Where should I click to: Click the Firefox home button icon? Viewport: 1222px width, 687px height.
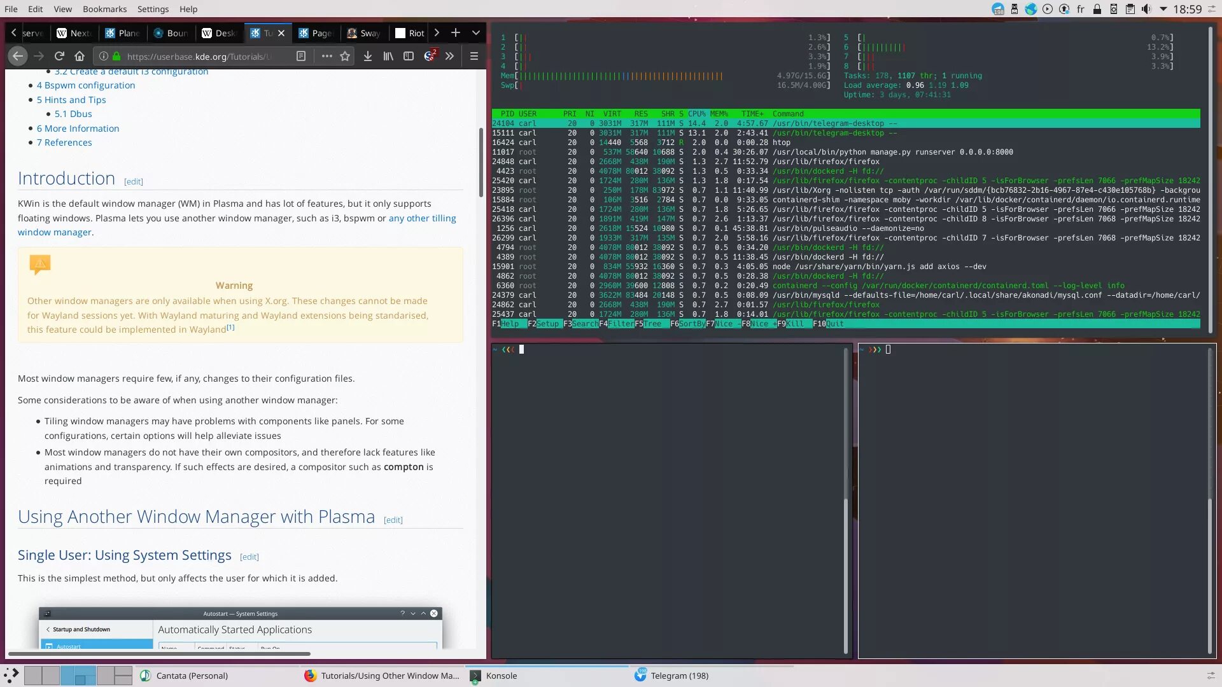click(x=80, y=56)
